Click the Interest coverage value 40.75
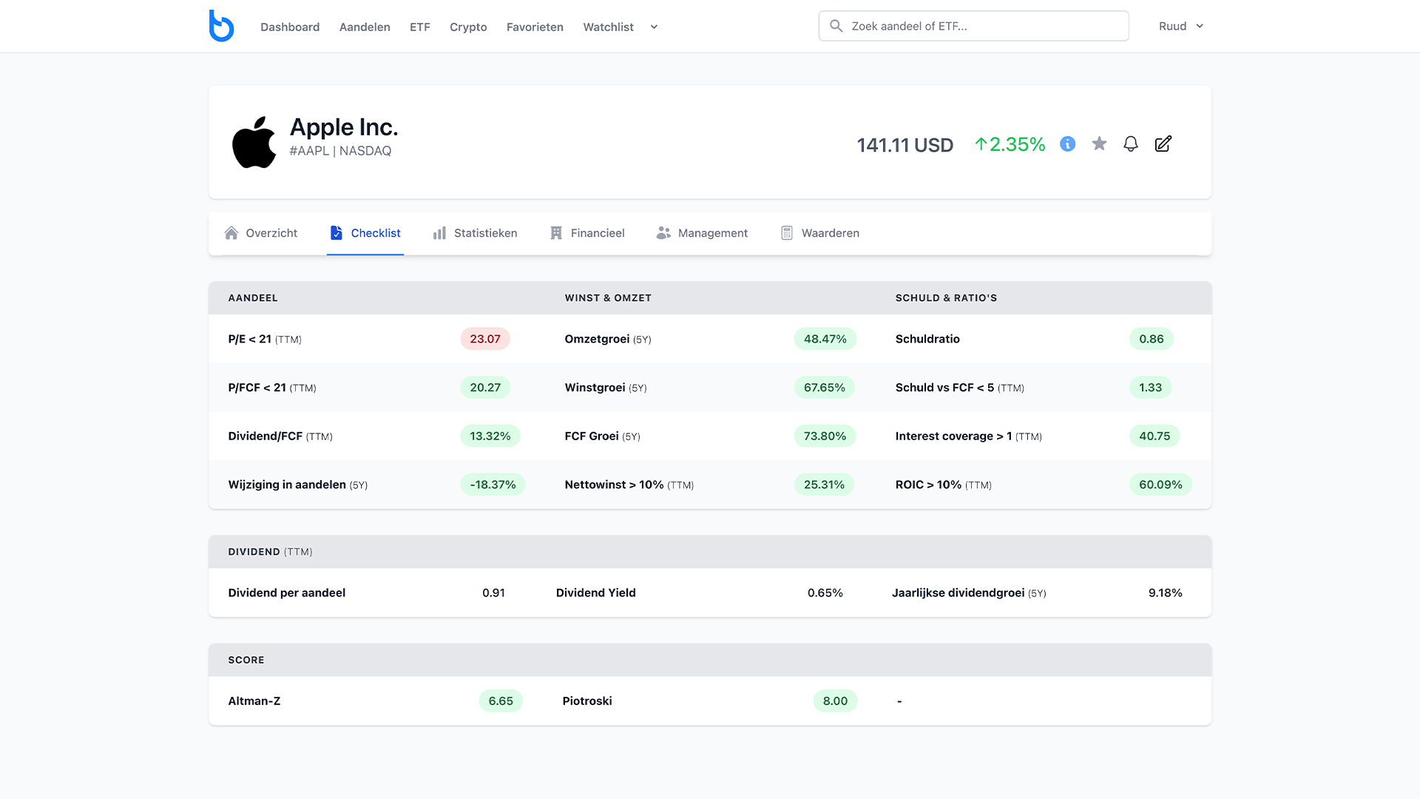Image resolution: width=1420 pixels, height=799 pixels. click(x=1154, y=436)
